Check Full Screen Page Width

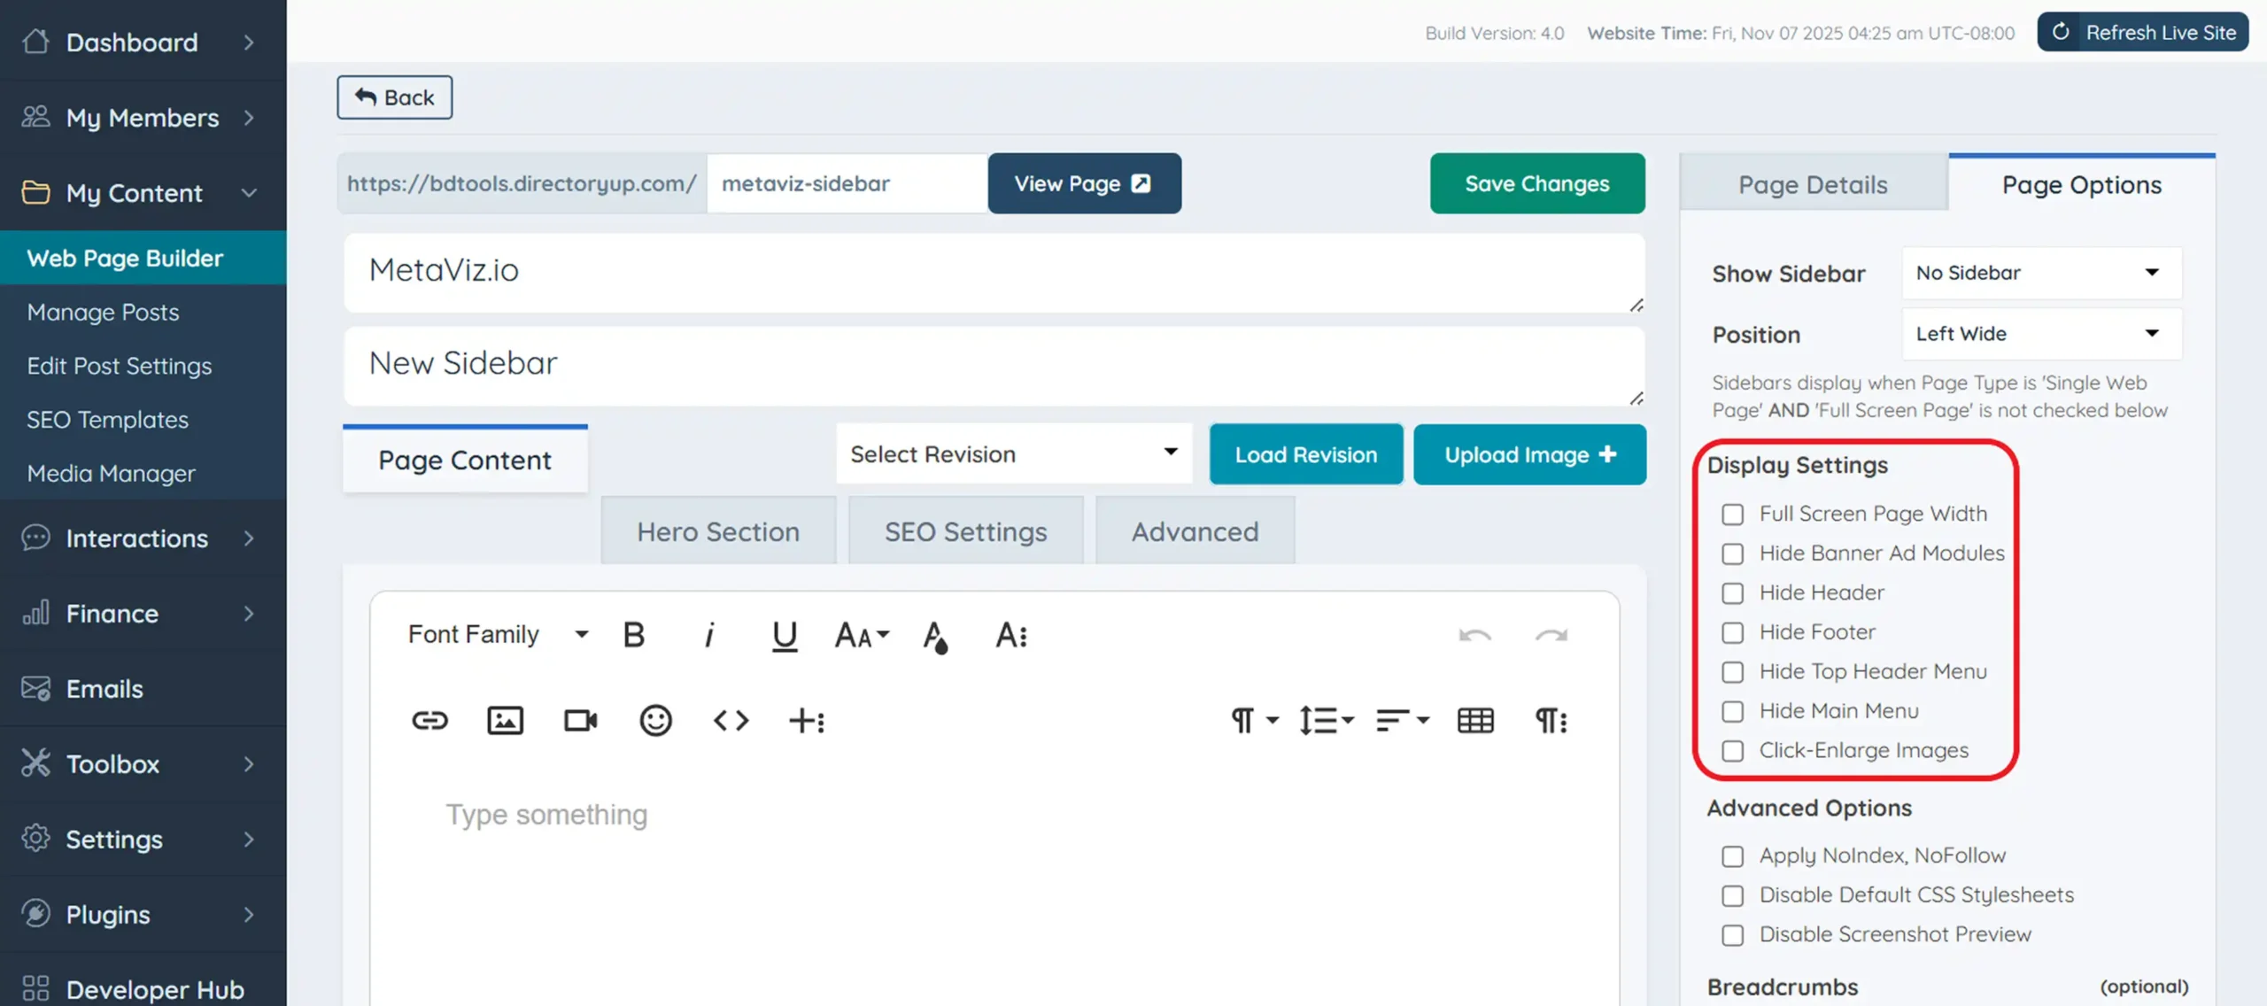1733,514
